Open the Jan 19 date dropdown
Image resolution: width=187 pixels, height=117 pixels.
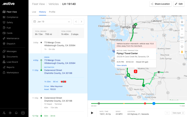coord(52,22)
